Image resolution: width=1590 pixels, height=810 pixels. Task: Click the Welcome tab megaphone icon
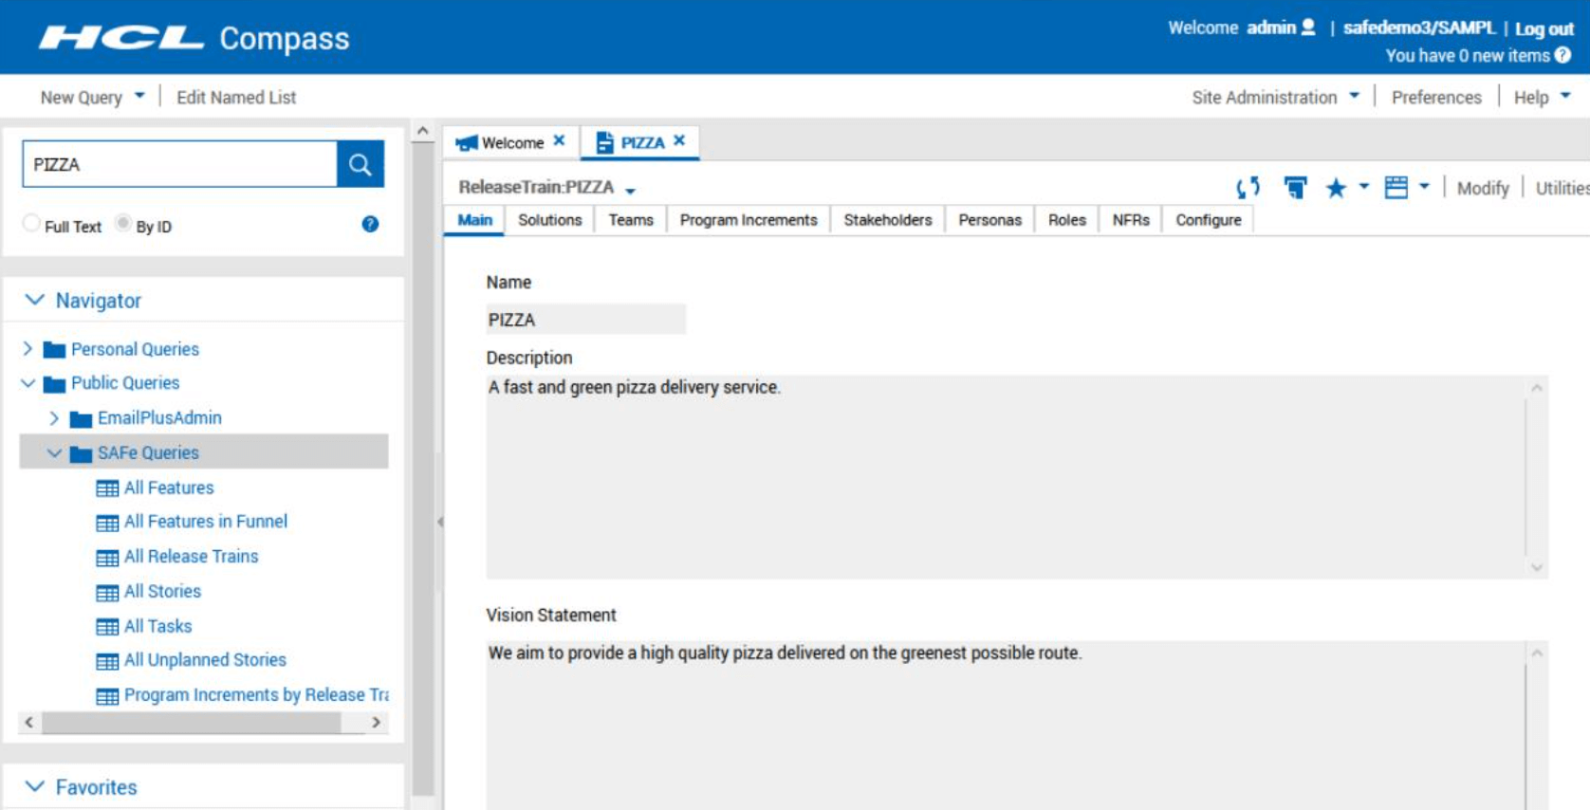pos(466,143)
